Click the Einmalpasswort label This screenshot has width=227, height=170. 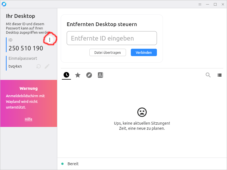point(23,58)
